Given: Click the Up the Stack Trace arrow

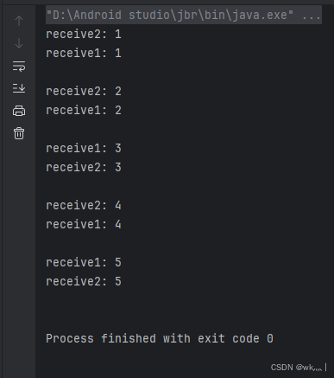Looking at the screenshot, I should pos(19,21).
